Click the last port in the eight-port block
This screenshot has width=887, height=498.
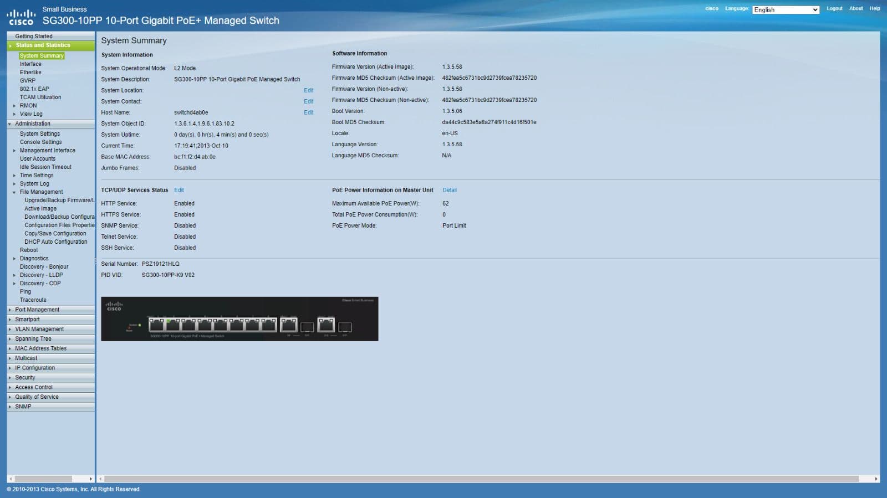coord(269,325)
